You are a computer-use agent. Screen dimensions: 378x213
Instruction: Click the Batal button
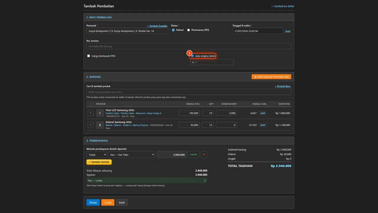click(x=122, y=203)
